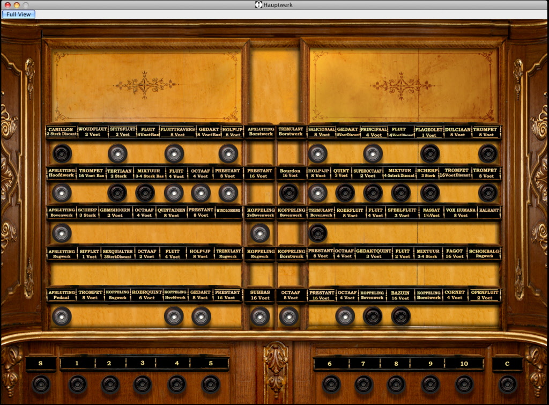This screenshot has width=549, height=405.
Task: Toggle the Spitsfluit 2 Voet stop knob
Action: coord(117,153)
